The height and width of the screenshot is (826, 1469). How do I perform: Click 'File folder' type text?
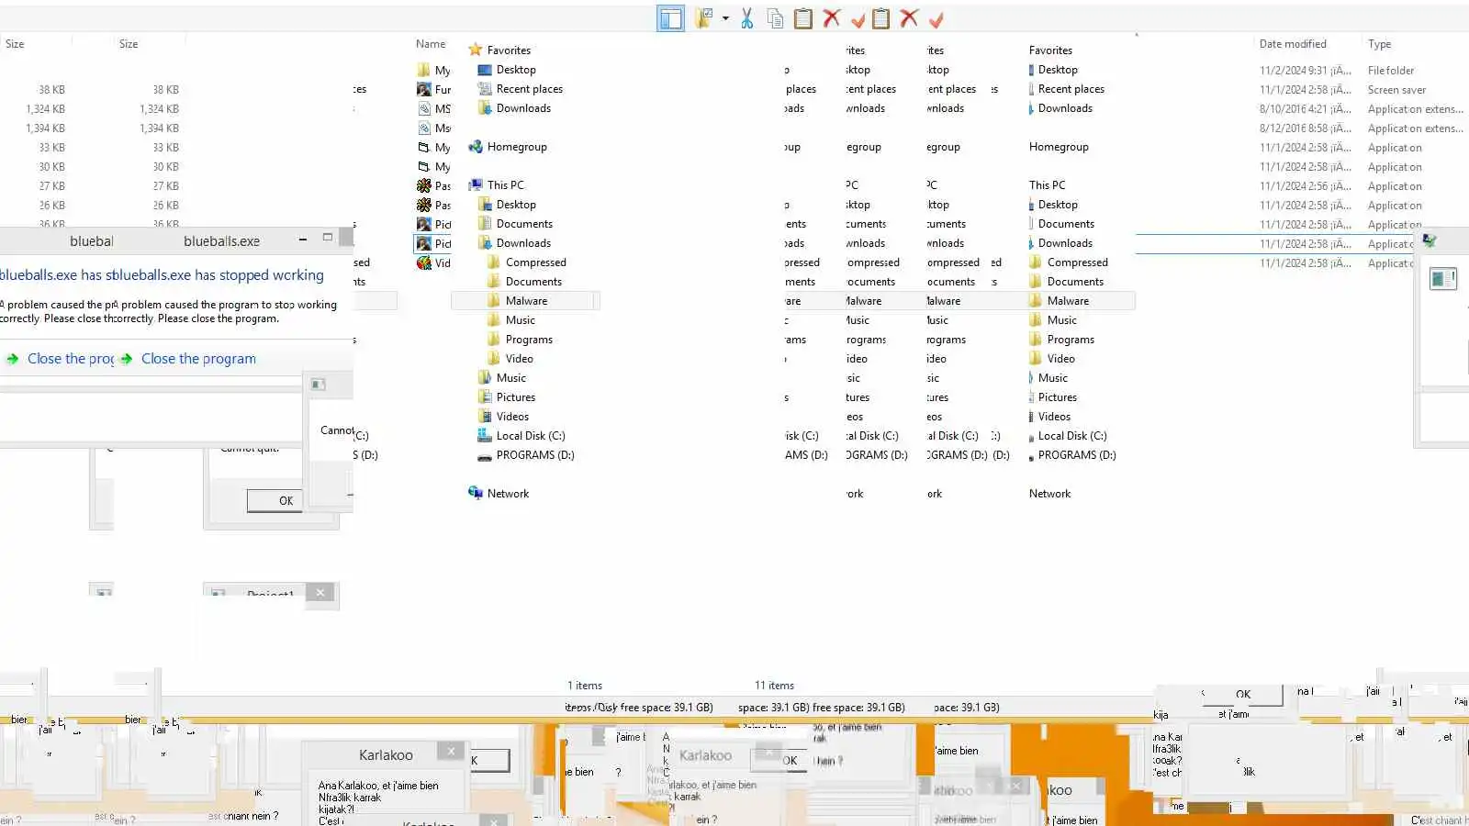pyautogui.click(x=1390, y=71)
